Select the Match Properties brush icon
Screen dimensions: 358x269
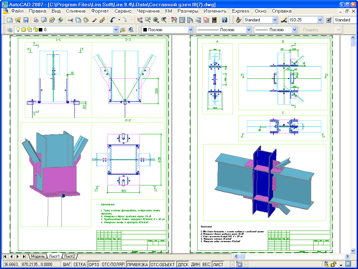(x=94, y=20)
